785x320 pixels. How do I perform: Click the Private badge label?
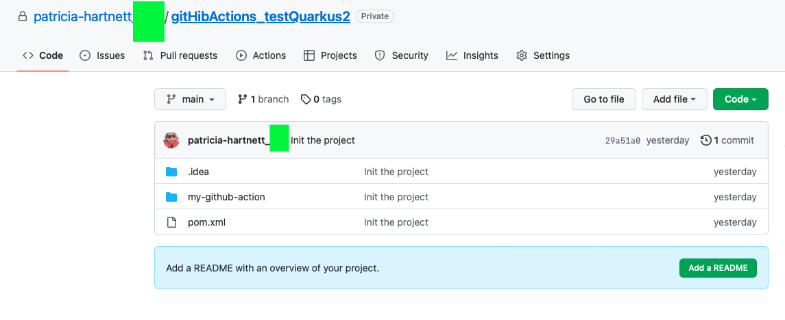(x=375, y=16)
